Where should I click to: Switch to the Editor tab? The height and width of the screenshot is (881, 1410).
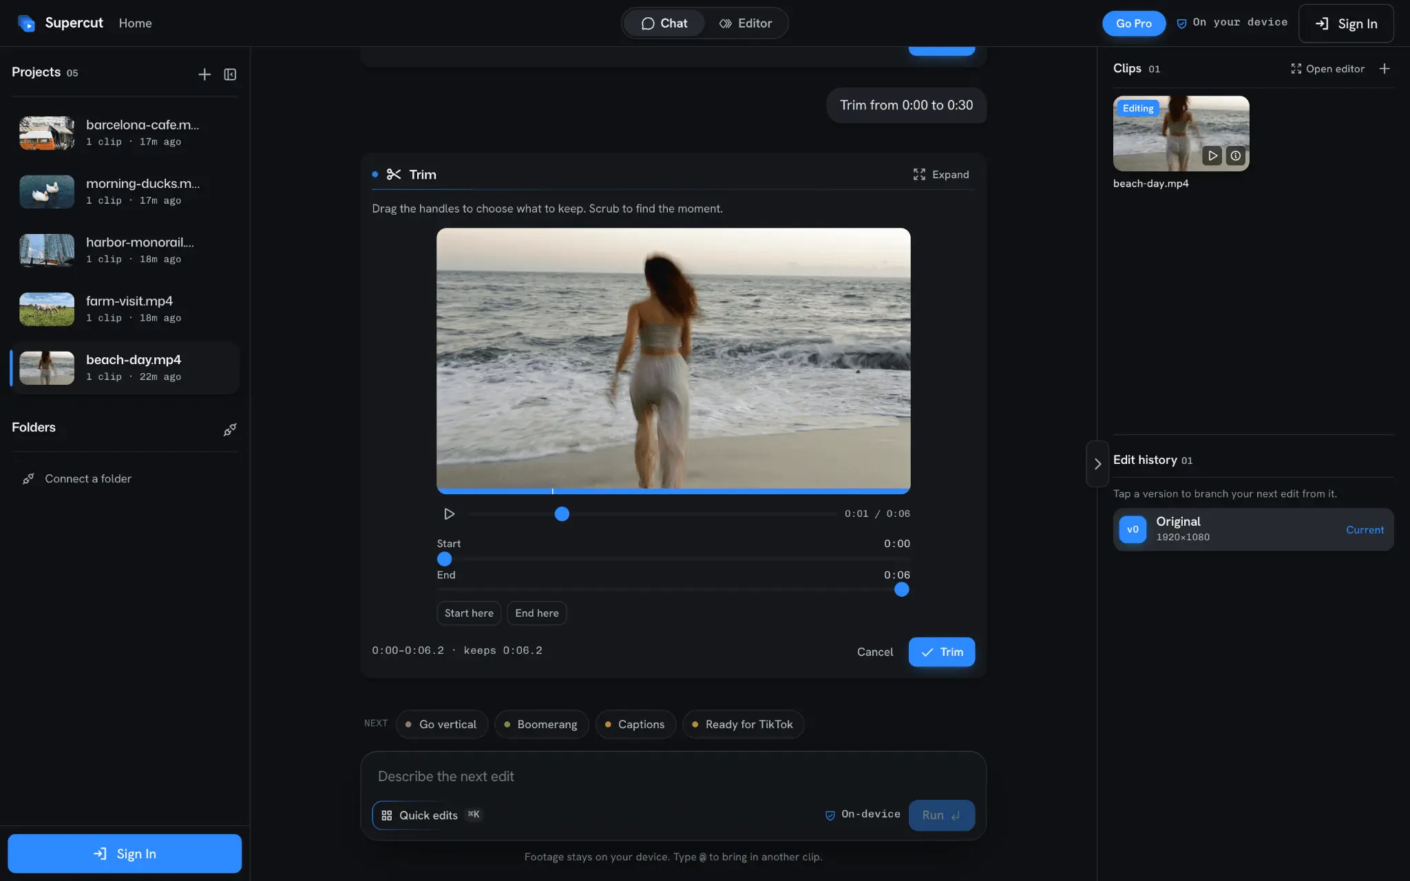pyautogui.click(x=746, y=23)
